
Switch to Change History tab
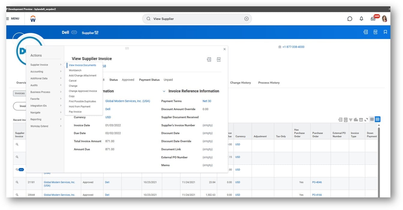[x=240, y=82]
